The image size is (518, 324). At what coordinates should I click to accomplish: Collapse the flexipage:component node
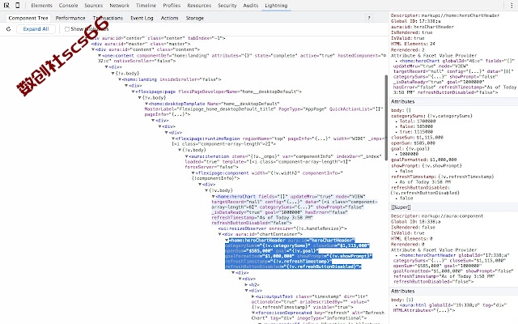(193, 173)
